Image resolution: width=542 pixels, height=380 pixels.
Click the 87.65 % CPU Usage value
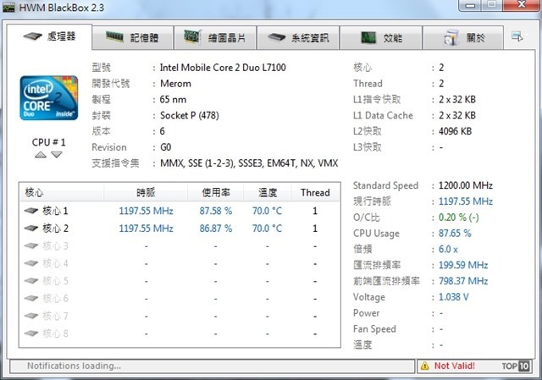(455, 234)
